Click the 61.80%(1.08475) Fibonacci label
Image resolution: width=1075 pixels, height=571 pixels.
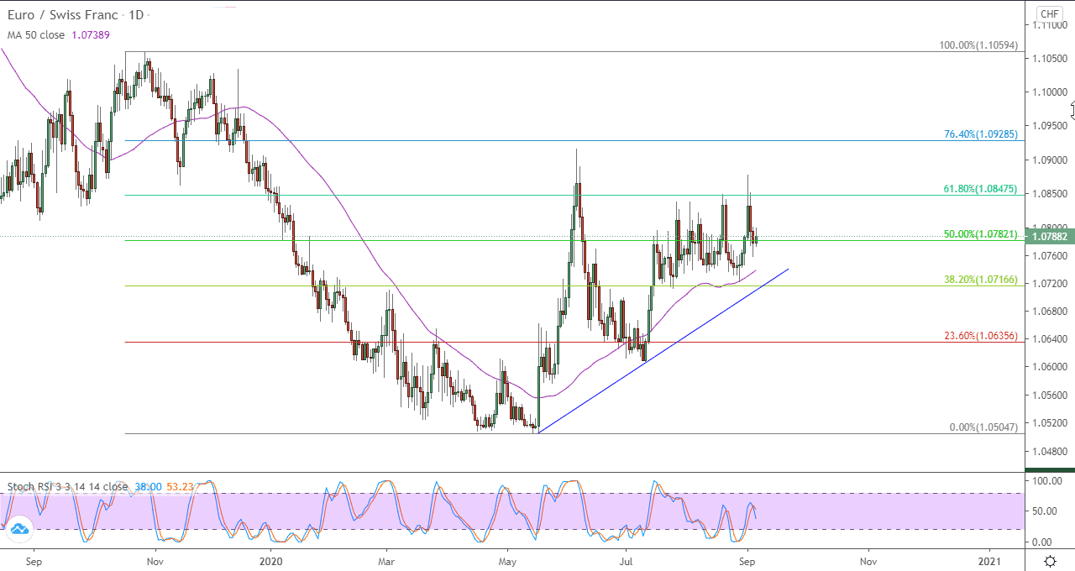tap(981, 189)
